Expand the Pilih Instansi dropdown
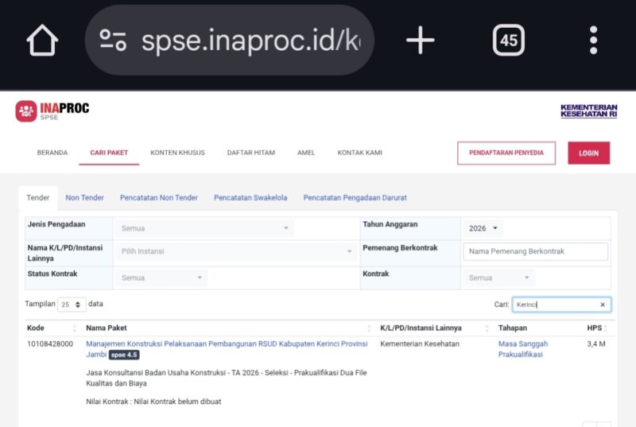The height and width of the screenshot is (427, 636). (x=236, y=251)
